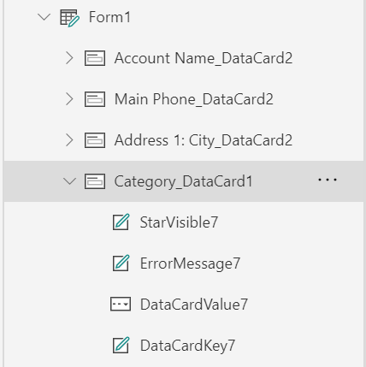The height and width of the screenshot is (367, 366).
Task: Expand Main Phone_DataCard2 chevron
Action: pos(69,99)
